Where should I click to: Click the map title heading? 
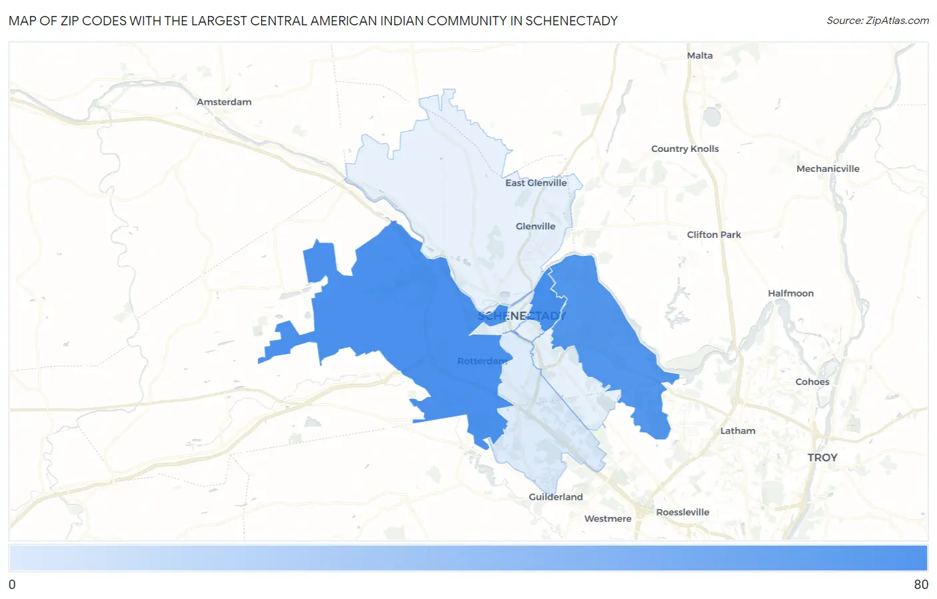click(x=313, y=21)
